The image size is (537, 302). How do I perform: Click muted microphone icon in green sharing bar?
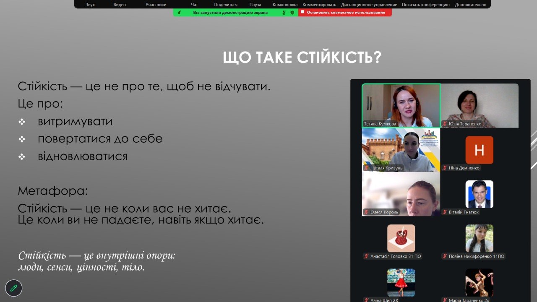[x=284, y=13]
